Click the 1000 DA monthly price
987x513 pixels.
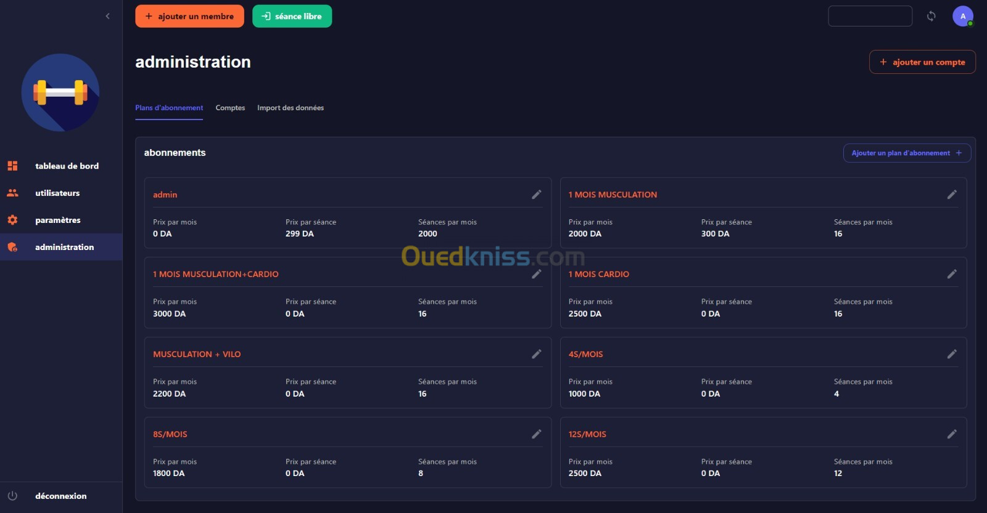(x=584, y=394)
